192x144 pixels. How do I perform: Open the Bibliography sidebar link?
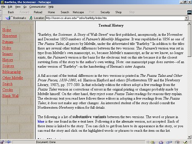[x=12, y=72]
